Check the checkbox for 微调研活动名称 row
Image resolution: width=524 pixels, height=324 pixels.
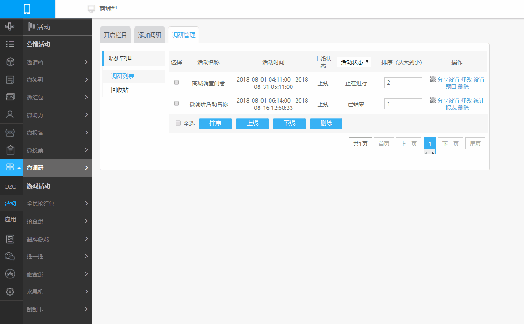pyautogui.click(x=176, y=103)
